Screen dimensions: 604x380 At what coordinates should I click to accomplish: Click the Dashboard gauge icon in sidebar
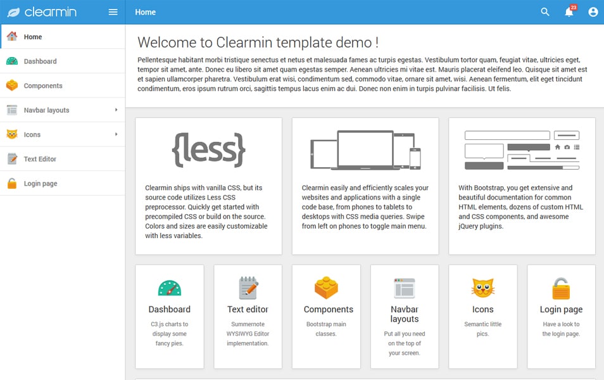pyautogui.click(x=11, y=61)
